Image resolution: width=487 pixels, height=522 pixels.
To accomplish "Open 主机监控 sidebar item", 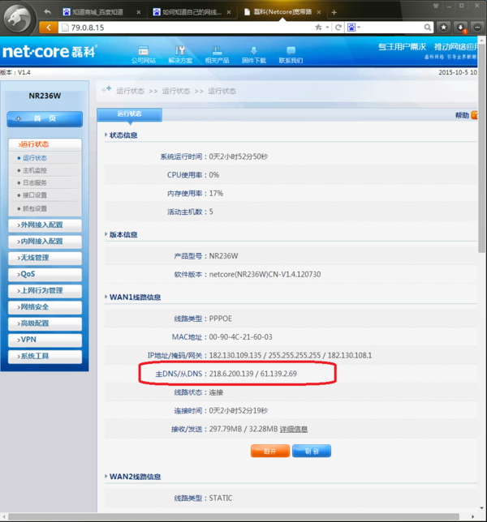I will click(35, 170).
